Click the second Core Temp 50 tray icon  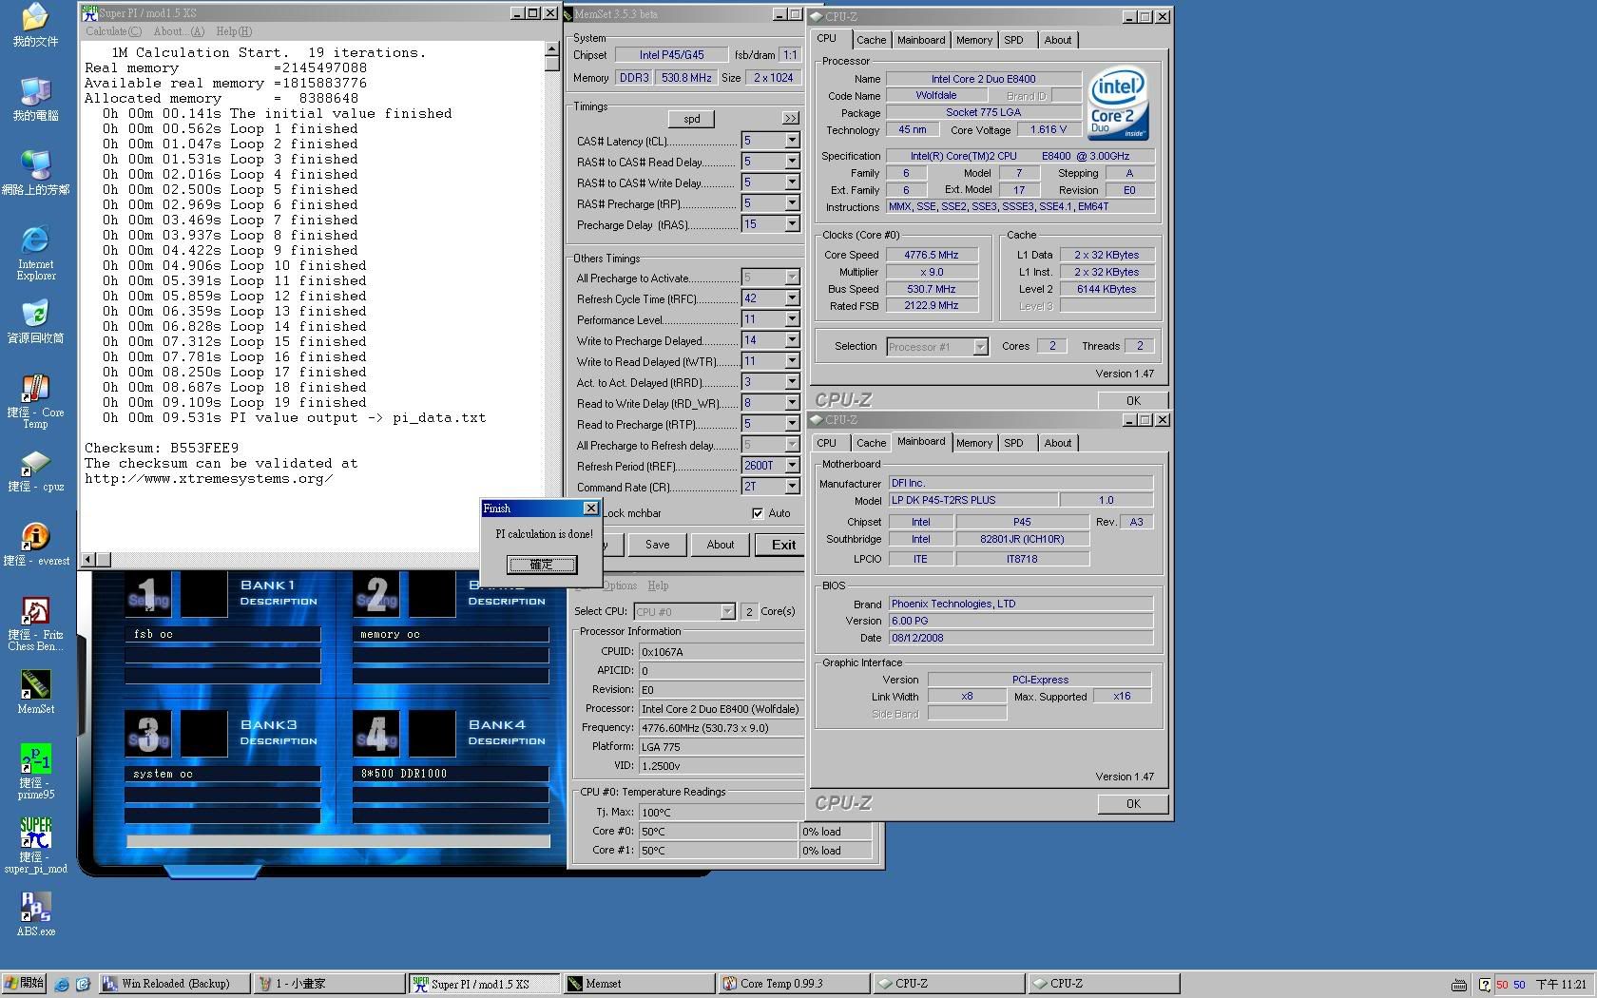click(x=1519, y=985)
